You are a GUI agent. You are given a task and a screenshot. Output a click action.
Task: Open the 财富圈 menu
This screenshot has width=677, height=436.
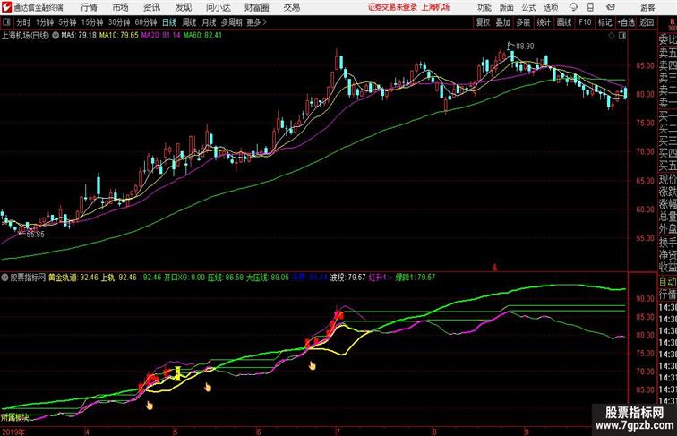tap(257, 7)
